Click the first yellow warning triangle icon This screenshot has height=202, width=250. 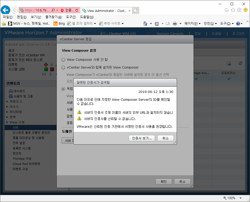point(79,112)
